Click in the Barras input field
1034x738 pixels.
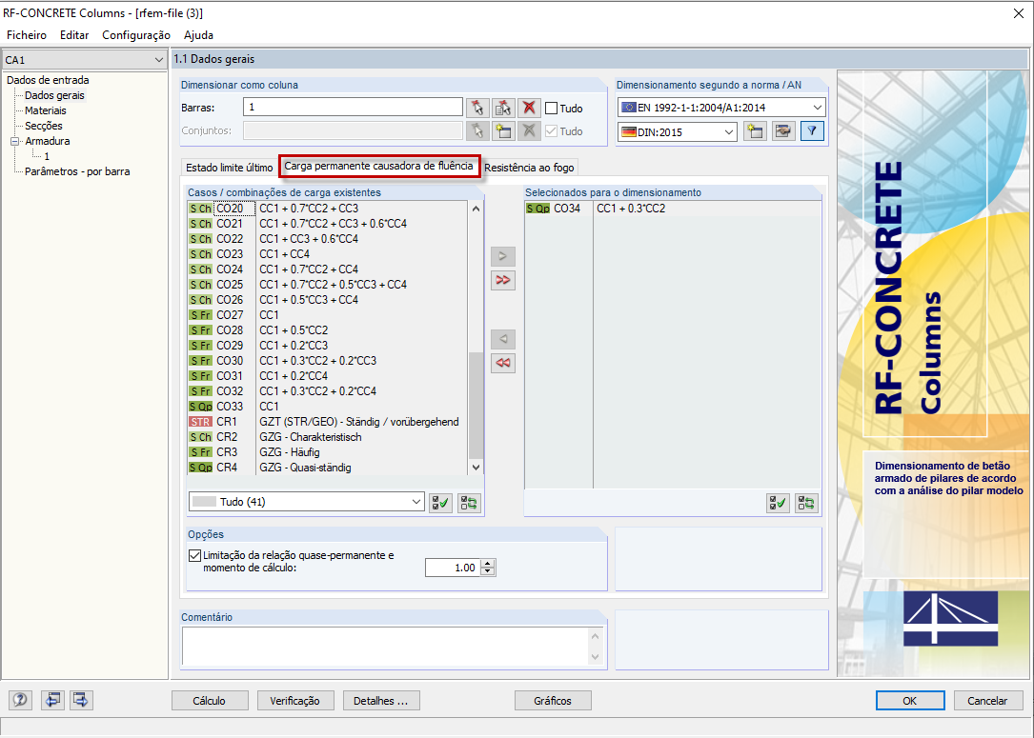353,107
